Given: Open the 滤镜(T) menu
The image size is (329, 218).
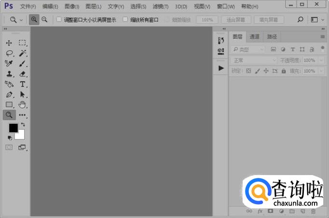Looking at the screenshot, I should pyautogui.click(x=160, y=7).
